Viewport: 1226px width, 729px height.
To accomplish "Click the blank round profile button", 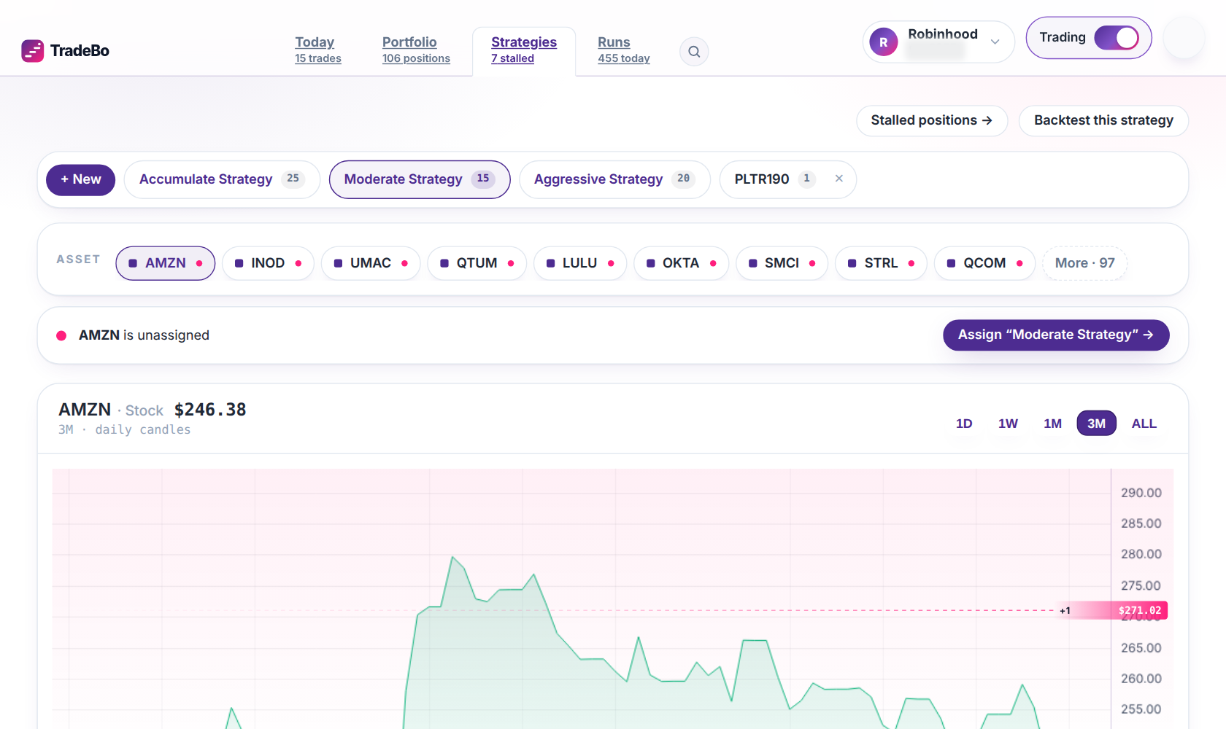I will (x=1184, y=38).
